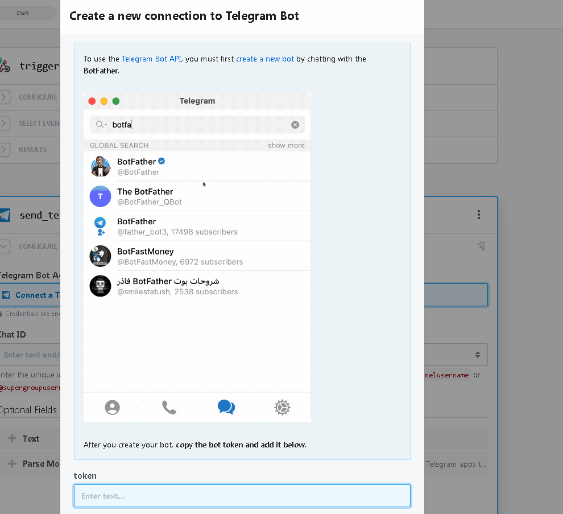Click the Chat ID input field in background
Screen dimensions: 563x514
pos(30,355)
